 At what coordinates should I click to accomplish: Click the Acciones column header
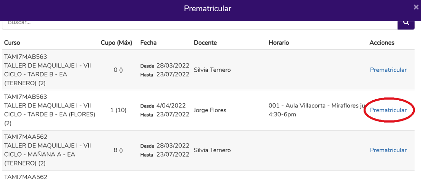(x=382, y=43)
